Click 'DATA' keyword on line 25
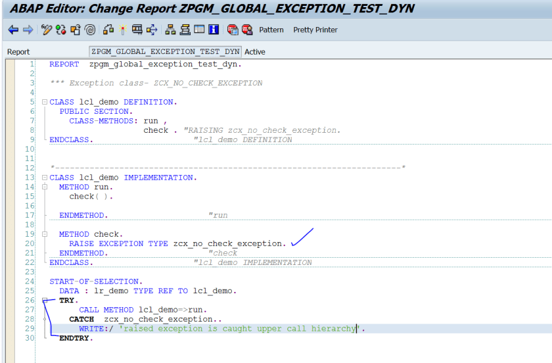 (69, 291)
